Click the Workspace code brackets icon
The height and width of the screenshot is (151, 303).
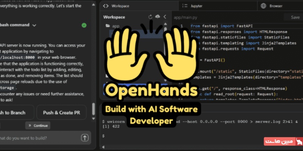[x=106, y=6]
